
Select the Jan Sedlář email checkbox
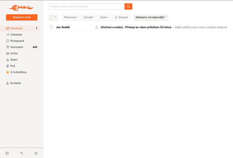[x=52, y=27]
